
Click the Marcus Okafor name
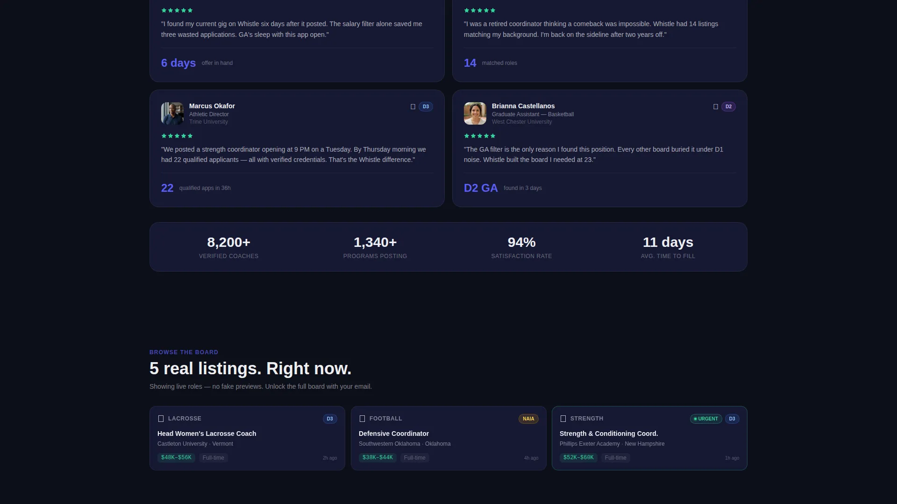212,106
